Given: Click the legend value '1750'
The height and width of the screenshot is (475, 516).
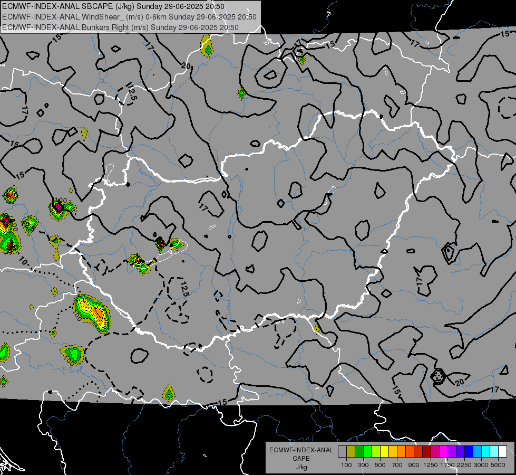Looking at the screenshot, I should 447,465.
